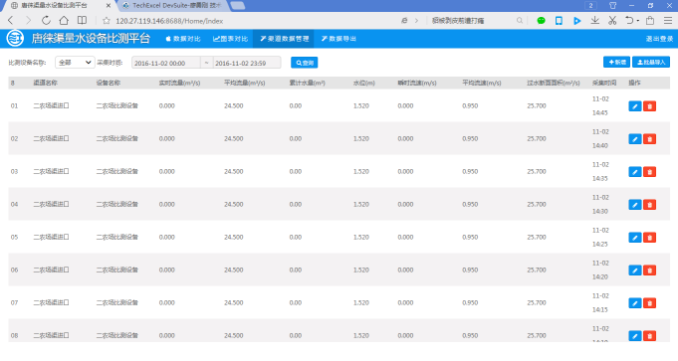Edit row 01 with the blue pencil icon
The height and width of the screenshot is (361, 678).
click(x=635, y=106)
